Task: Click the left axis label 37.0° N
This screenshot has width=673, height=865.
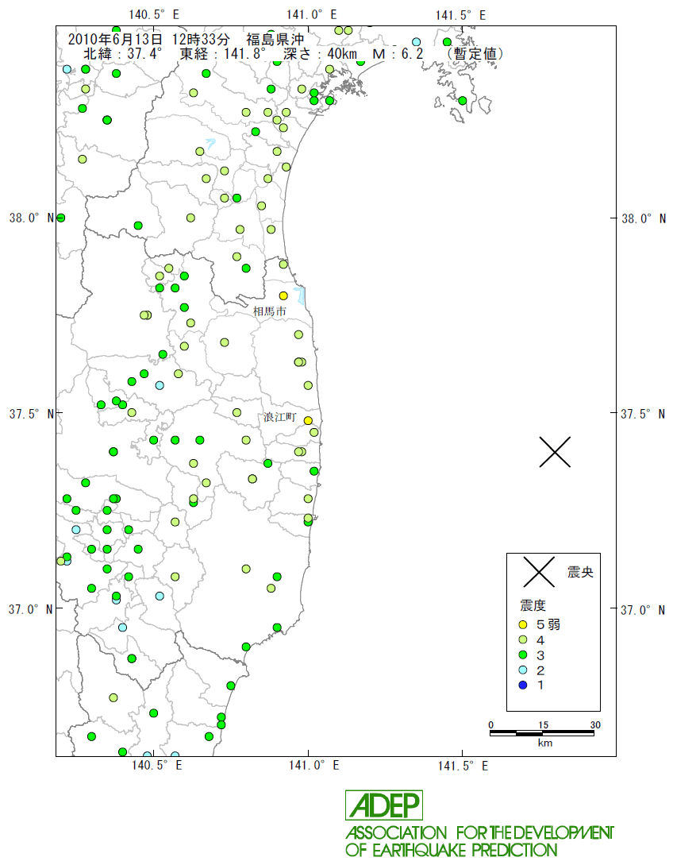Action: click(32, 609)
